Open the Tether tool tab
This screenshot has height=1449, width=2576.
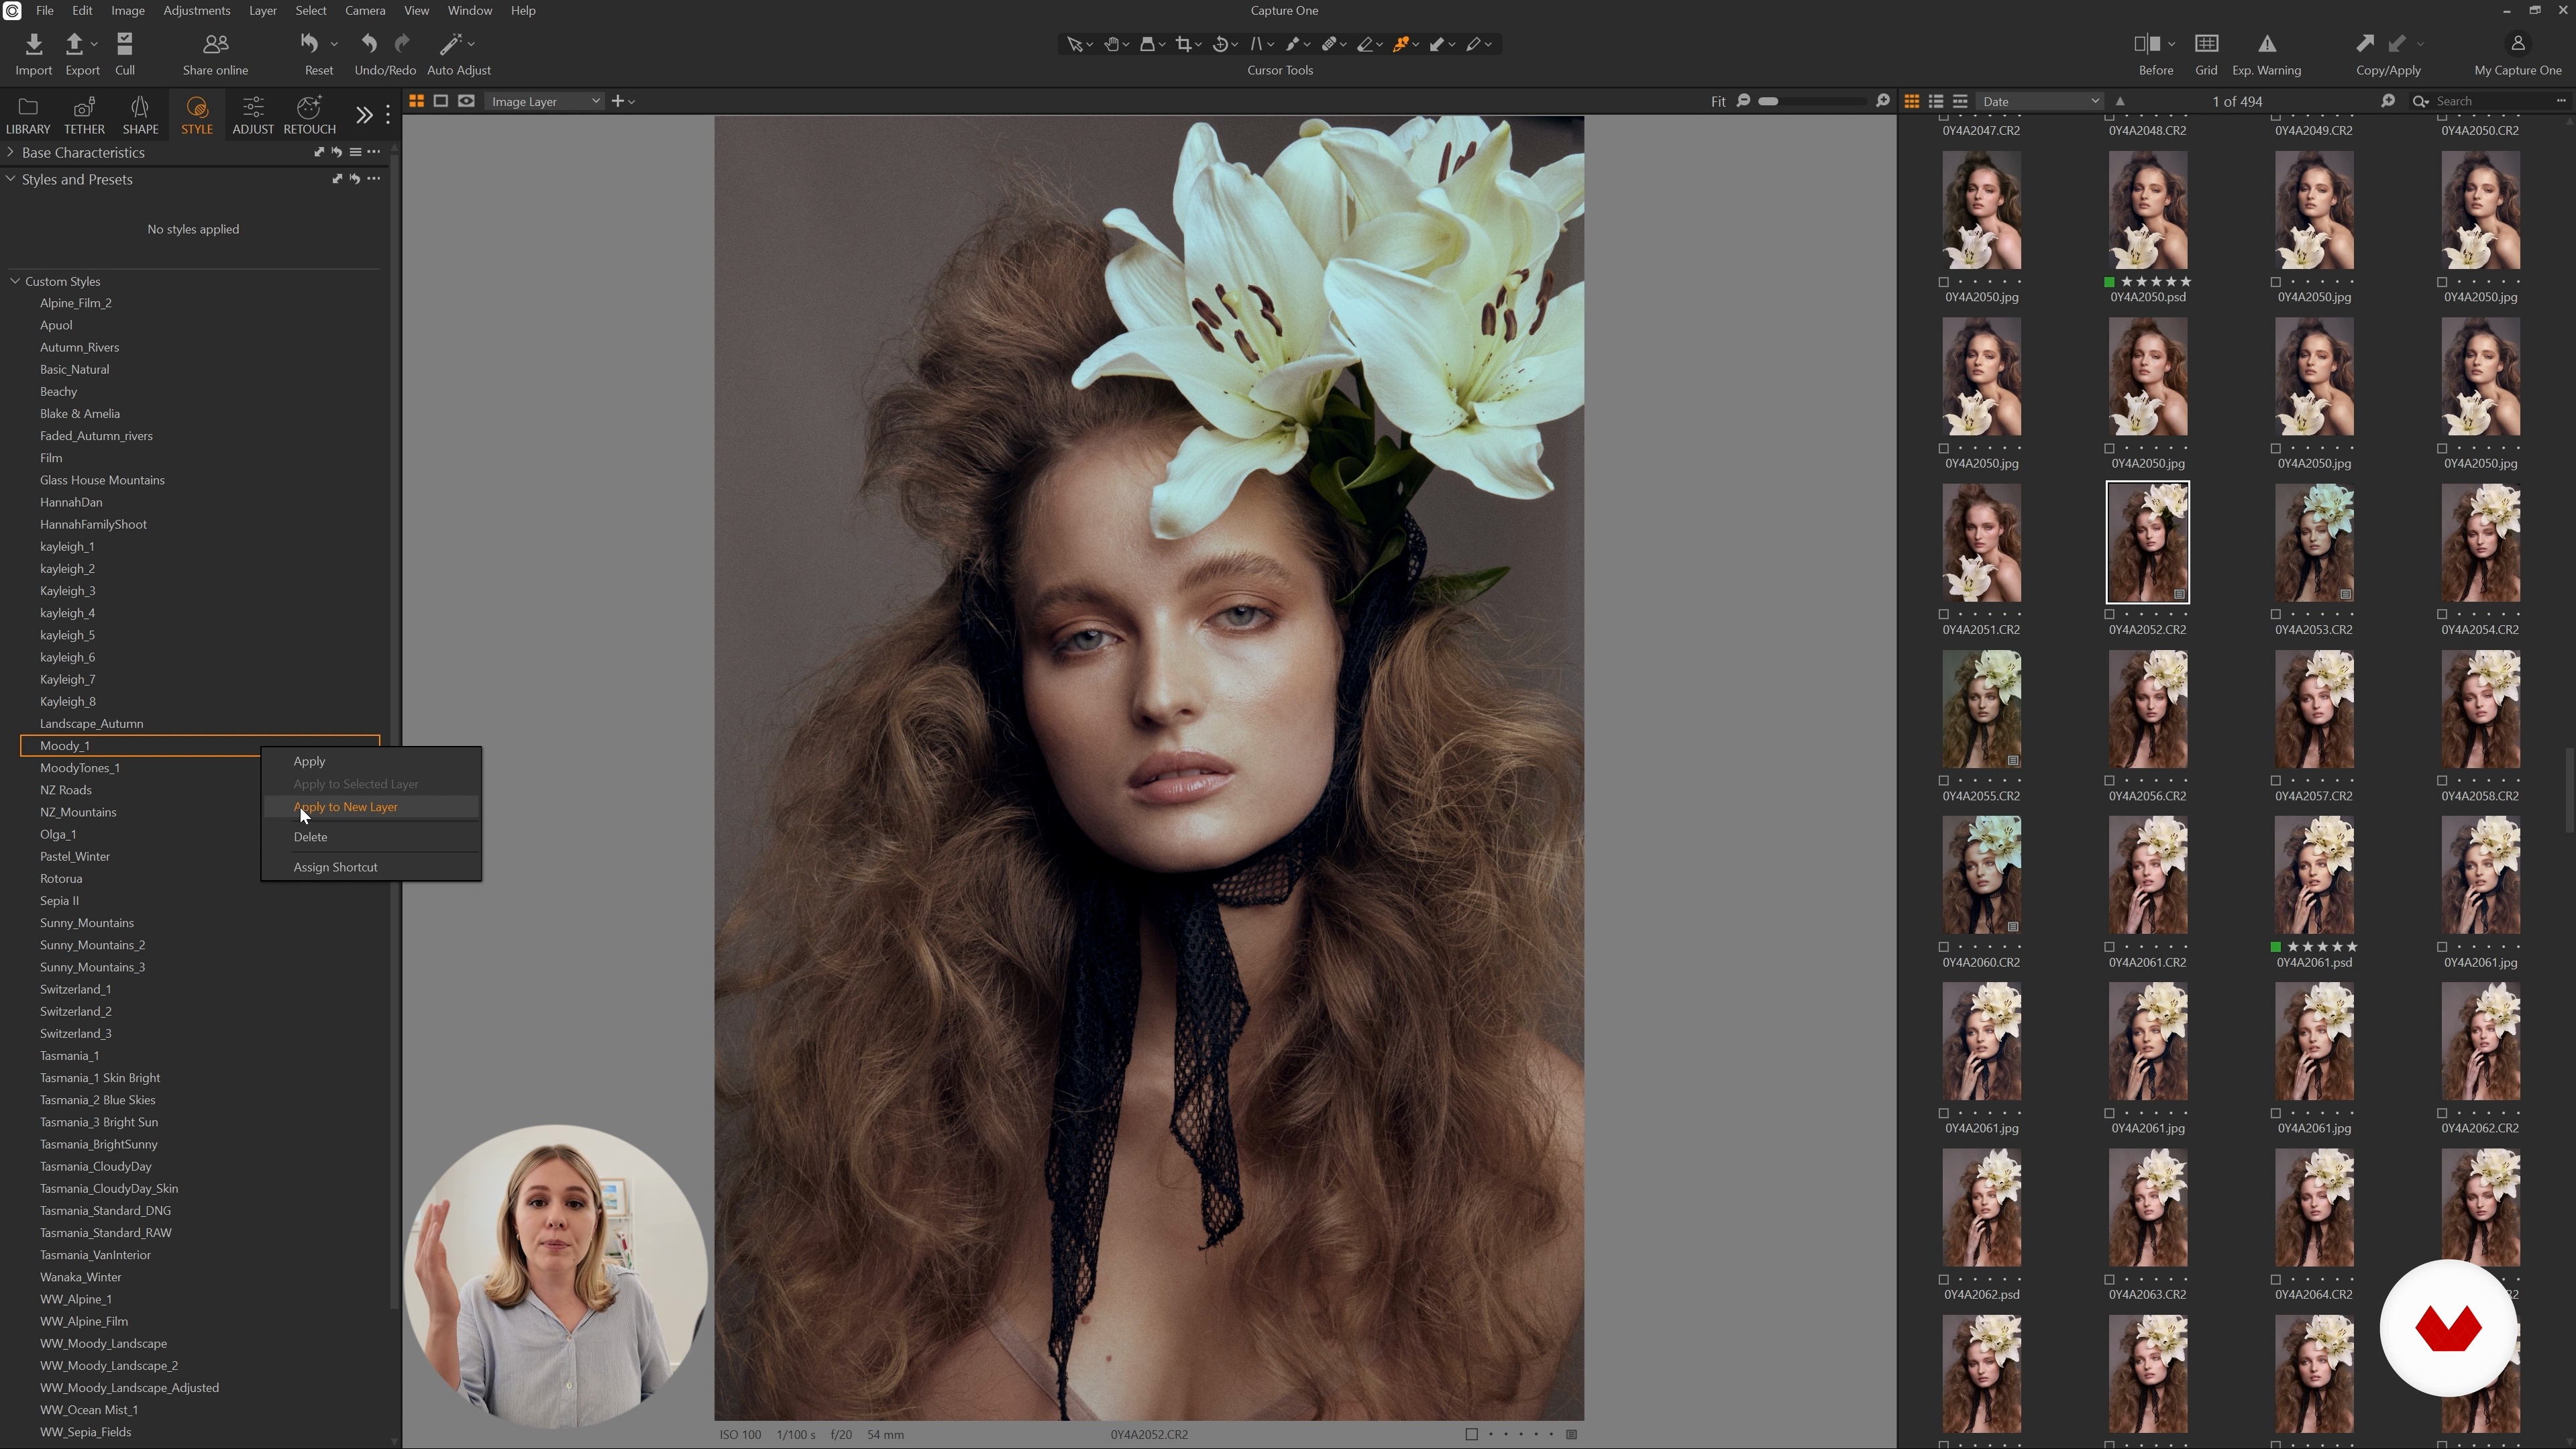point(84,116)
